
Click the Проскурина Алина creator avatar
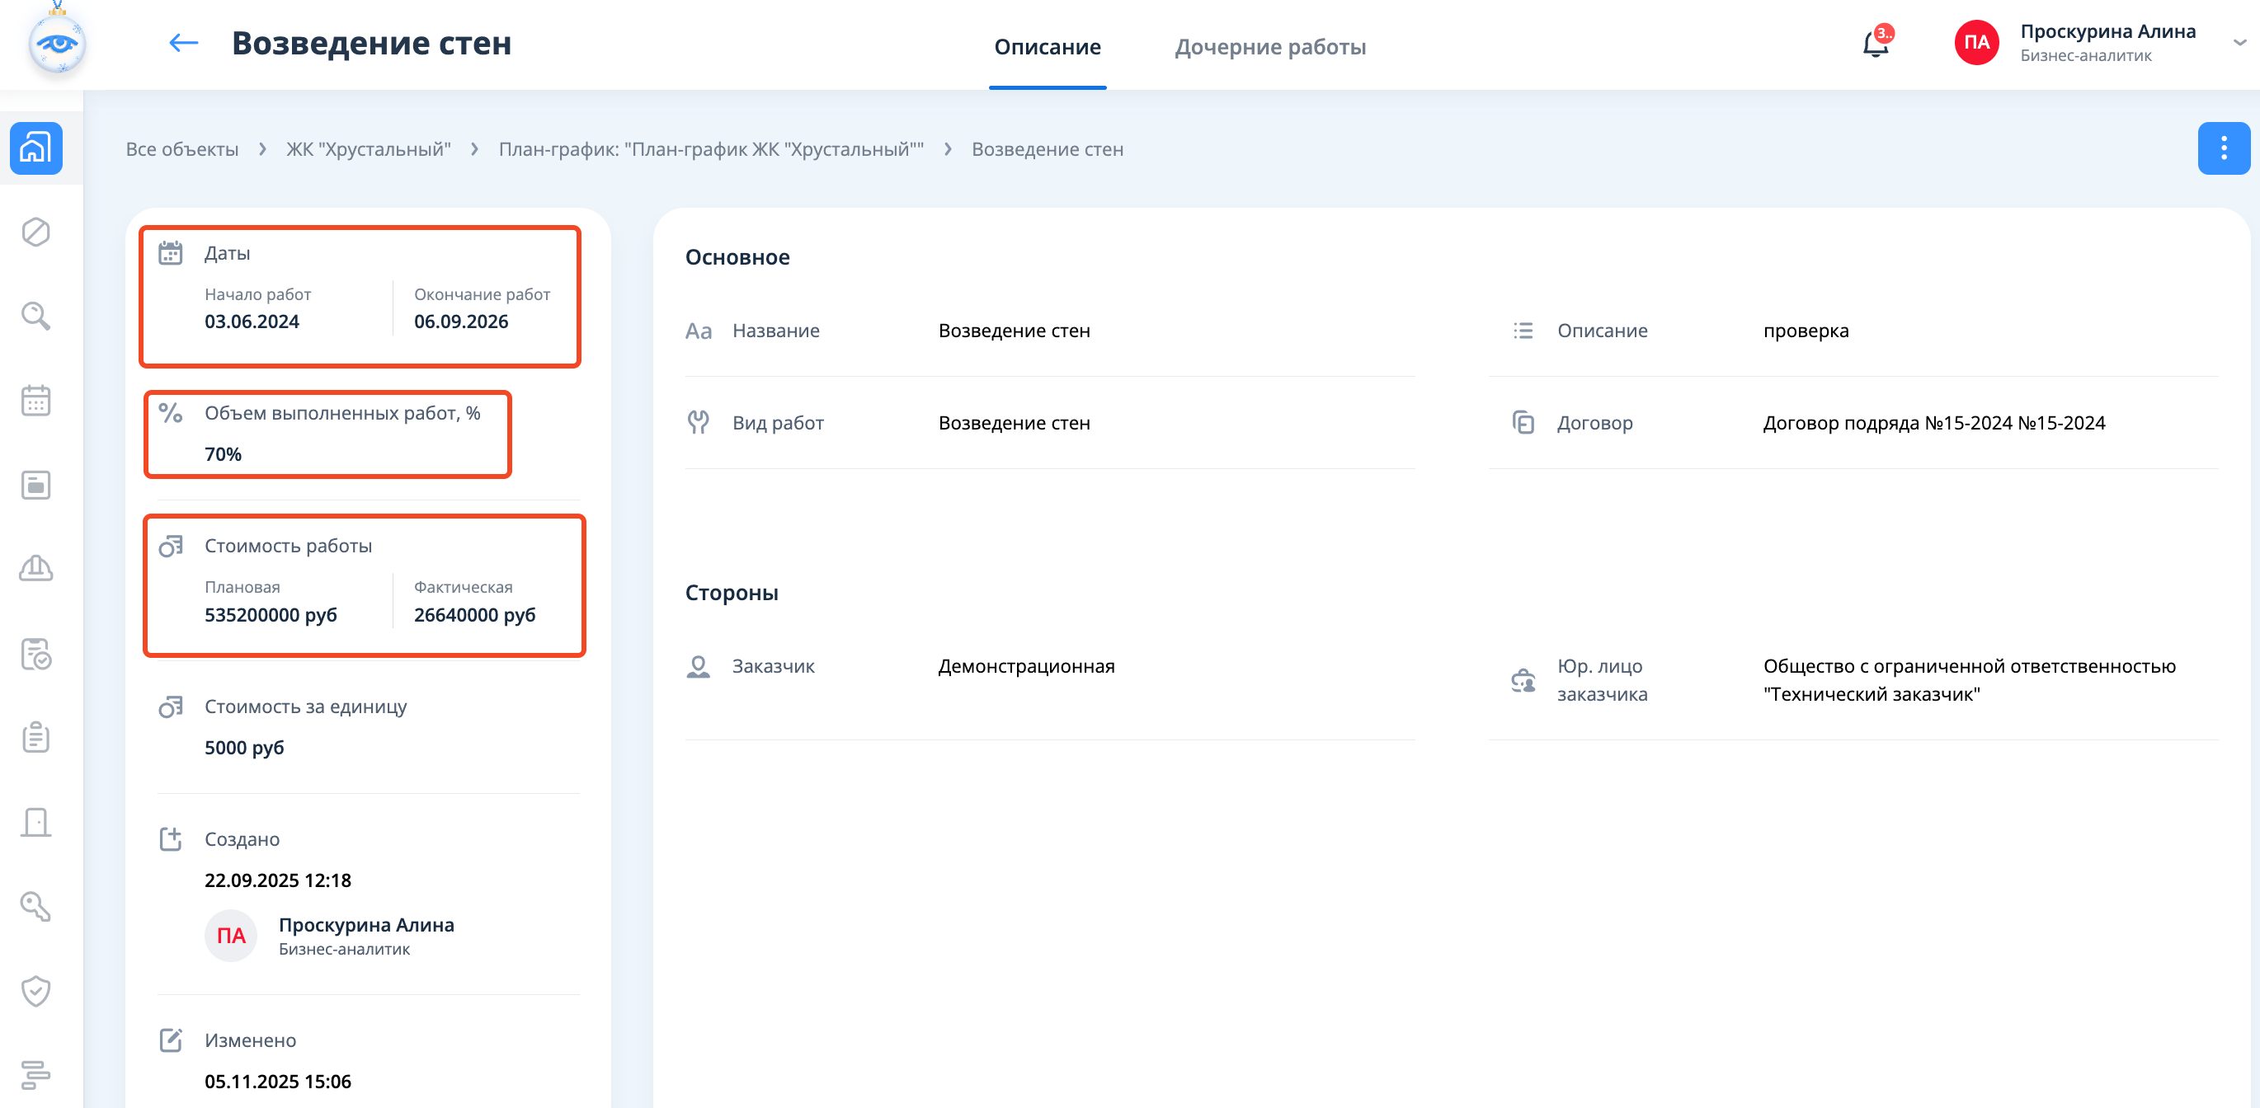click(231, 936)
